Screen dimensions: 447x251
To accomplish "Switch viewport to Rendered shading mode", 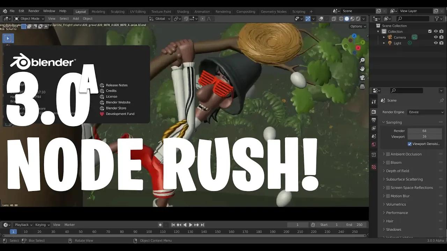I will click(x=358, y=18).
